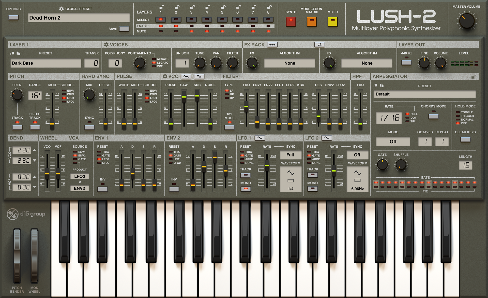Increase VCF bend upper value arrow
488x298 pixels.
35,177
